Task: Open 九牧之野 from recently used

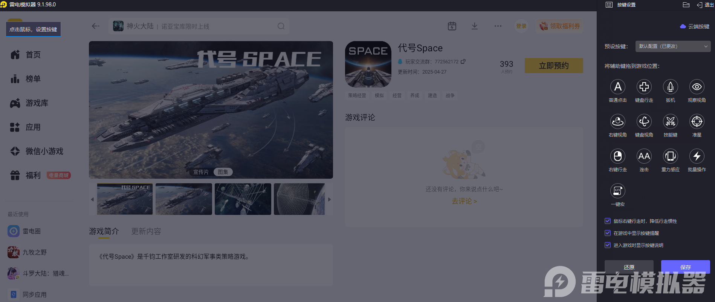Action: coord(27,252)
